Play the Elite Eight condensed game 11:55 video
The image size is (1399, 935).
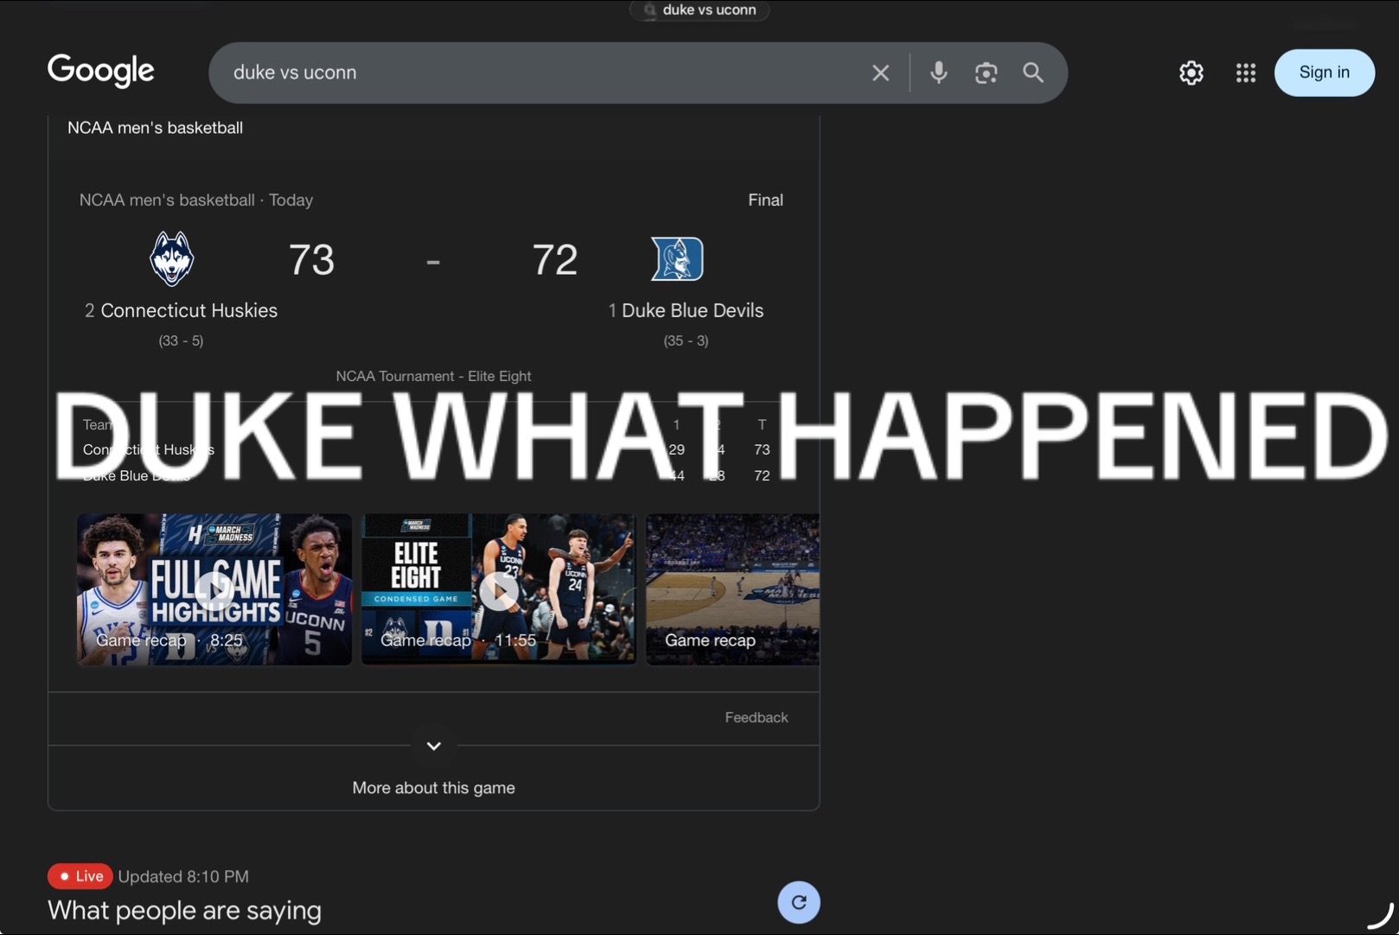(499, 589)
